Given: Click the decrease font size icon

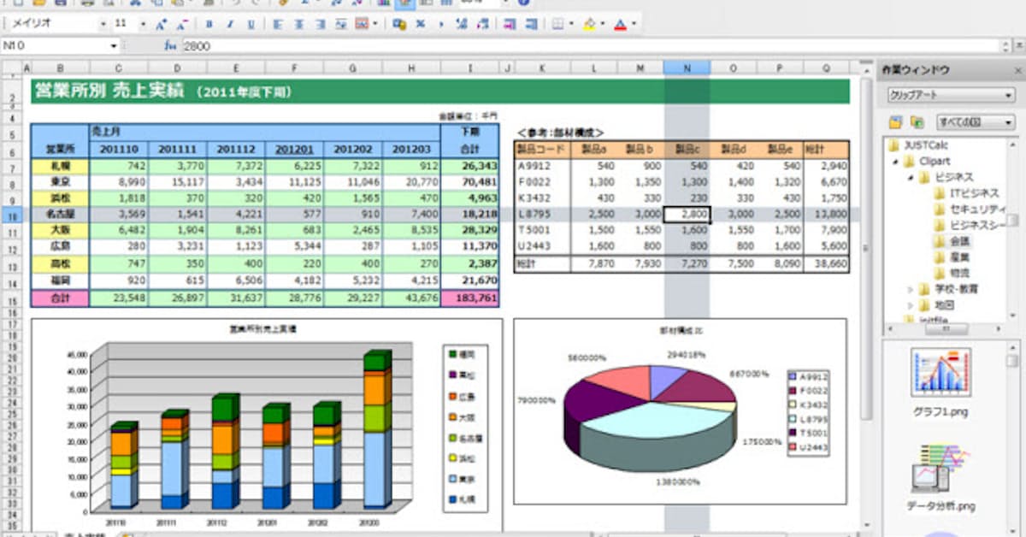Looking at the screenshot, I should point(182,24).
